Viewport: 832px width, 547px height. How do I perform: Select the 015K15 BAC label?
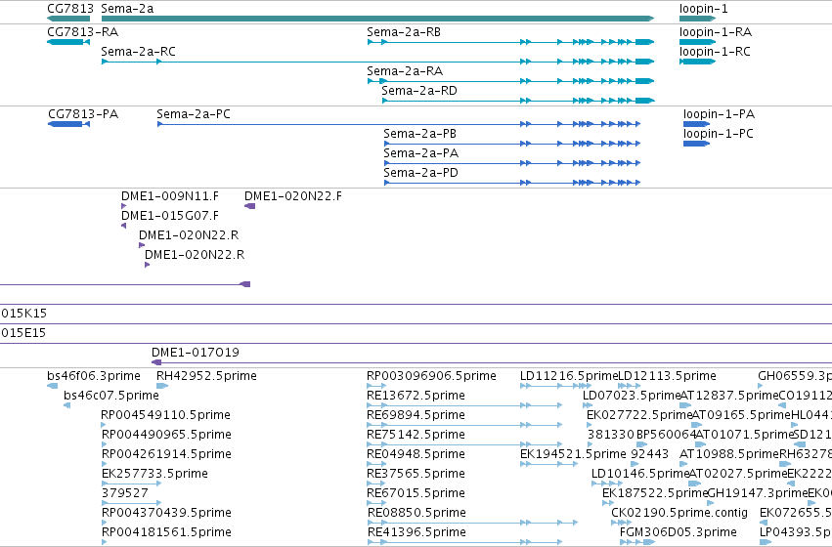click(x=23, y=314)
